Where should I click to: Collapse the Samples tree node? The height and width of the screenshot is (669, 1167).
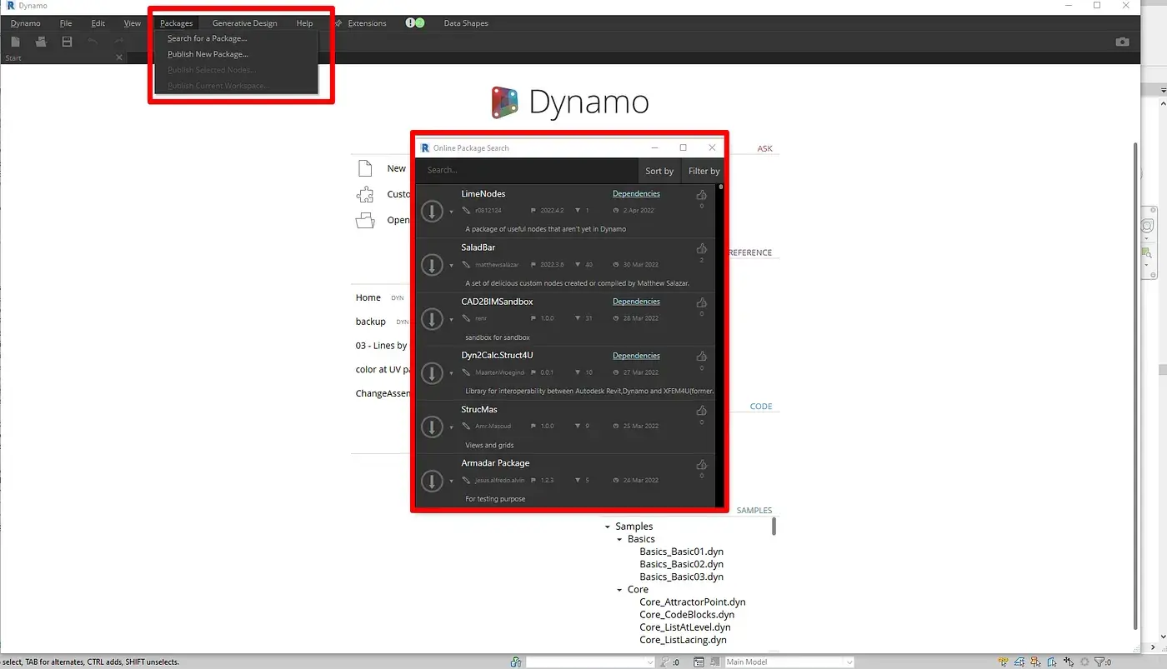(608, 527)
